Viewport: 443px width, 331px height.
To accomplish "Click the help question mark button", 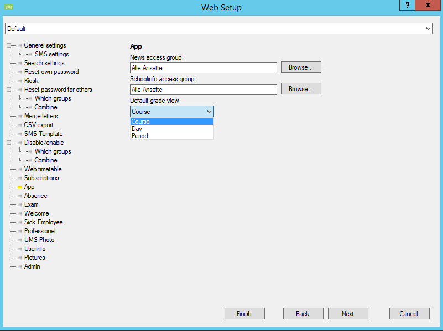I will tap(407, 5).
